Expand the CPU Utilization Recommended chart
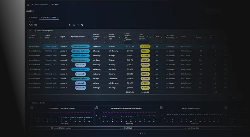The width and height of the screenshot is (250, 137). click(97, 108)
